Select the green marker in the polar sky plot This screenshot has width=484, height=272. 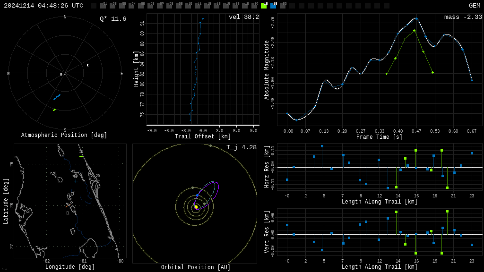click(x=54, y=110)
